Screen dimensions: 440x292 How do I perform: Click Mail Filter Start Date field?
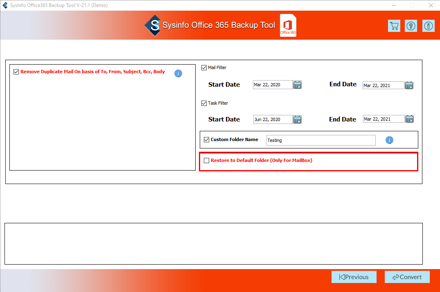[272, 85]
